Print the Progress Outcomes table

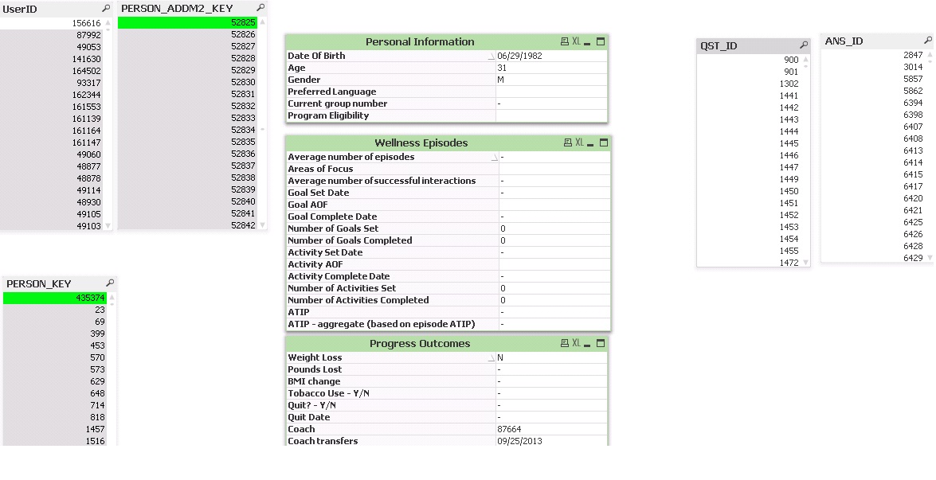point(565,343)
